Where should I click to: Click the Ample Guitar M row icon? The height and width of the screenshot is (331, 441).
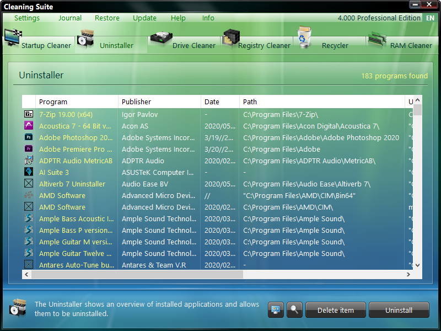tap(29, 241)
